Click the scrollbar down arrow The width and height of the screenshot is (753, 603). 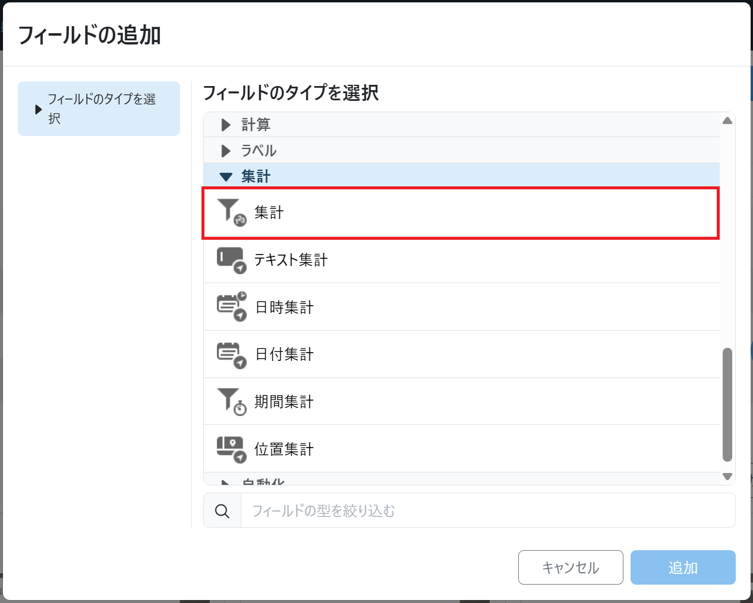point(727,477)
